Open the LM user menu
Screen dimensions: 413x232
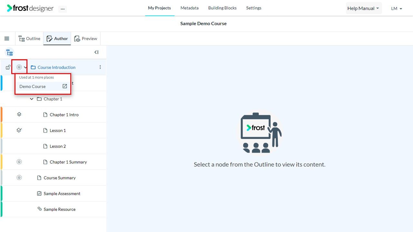click(x=397, y=9)
